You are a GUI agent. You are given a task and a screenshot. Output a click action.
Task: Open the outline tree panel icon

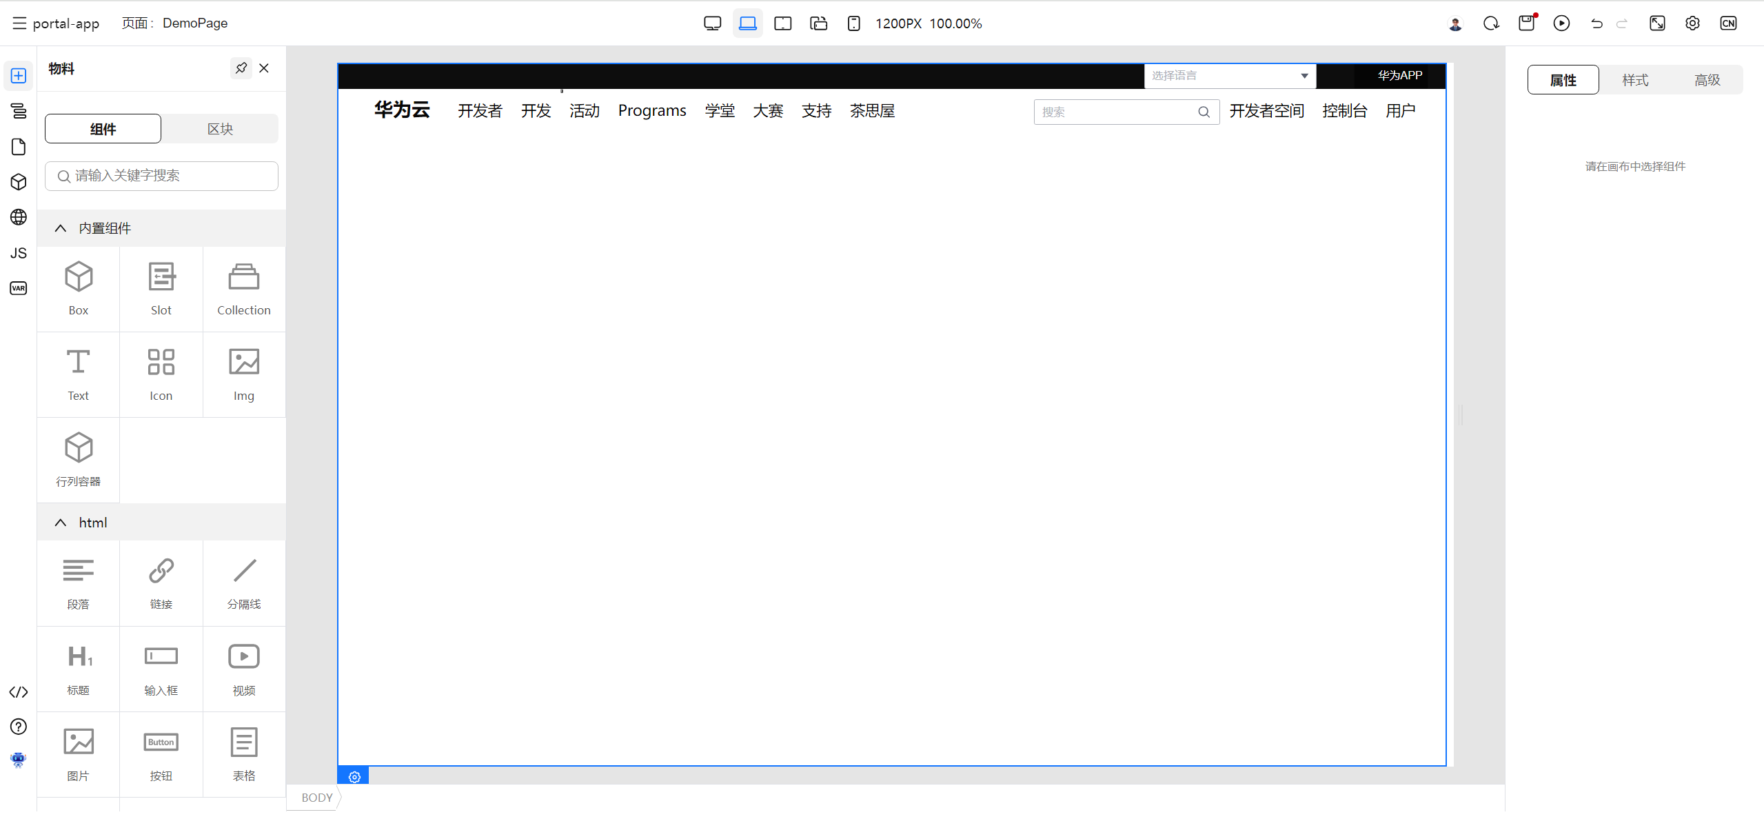click(19, 111)
